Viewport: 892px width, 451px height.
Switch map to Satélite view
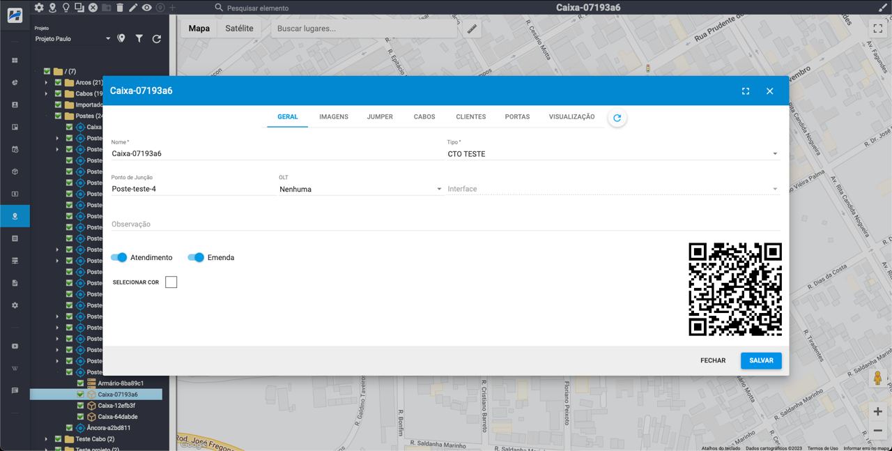pyautogui.click(x=240, y=29)
